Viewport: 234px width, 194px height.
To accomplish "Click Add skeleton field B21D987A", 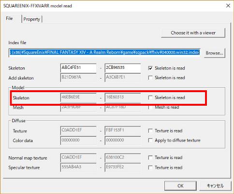I will [x=78, y=78].
